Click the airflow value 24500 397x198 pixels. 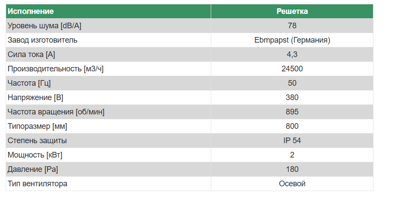[292, 69]
